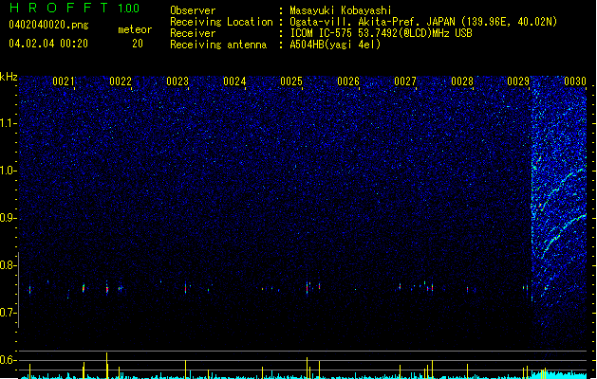
Task: Click the 0028 time marker
Action: coord(462,81)
